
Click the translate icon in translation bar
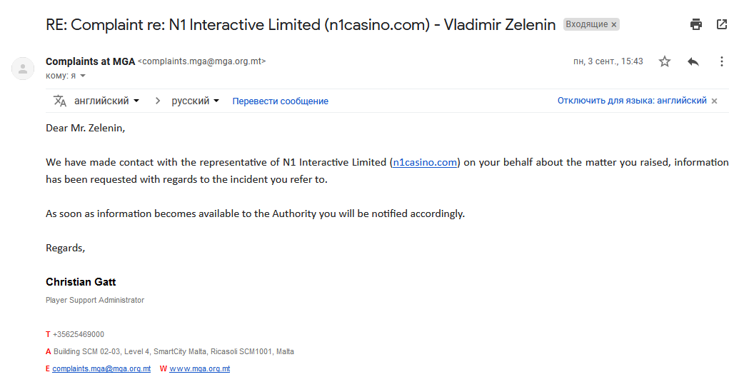[x=60, y=101]
